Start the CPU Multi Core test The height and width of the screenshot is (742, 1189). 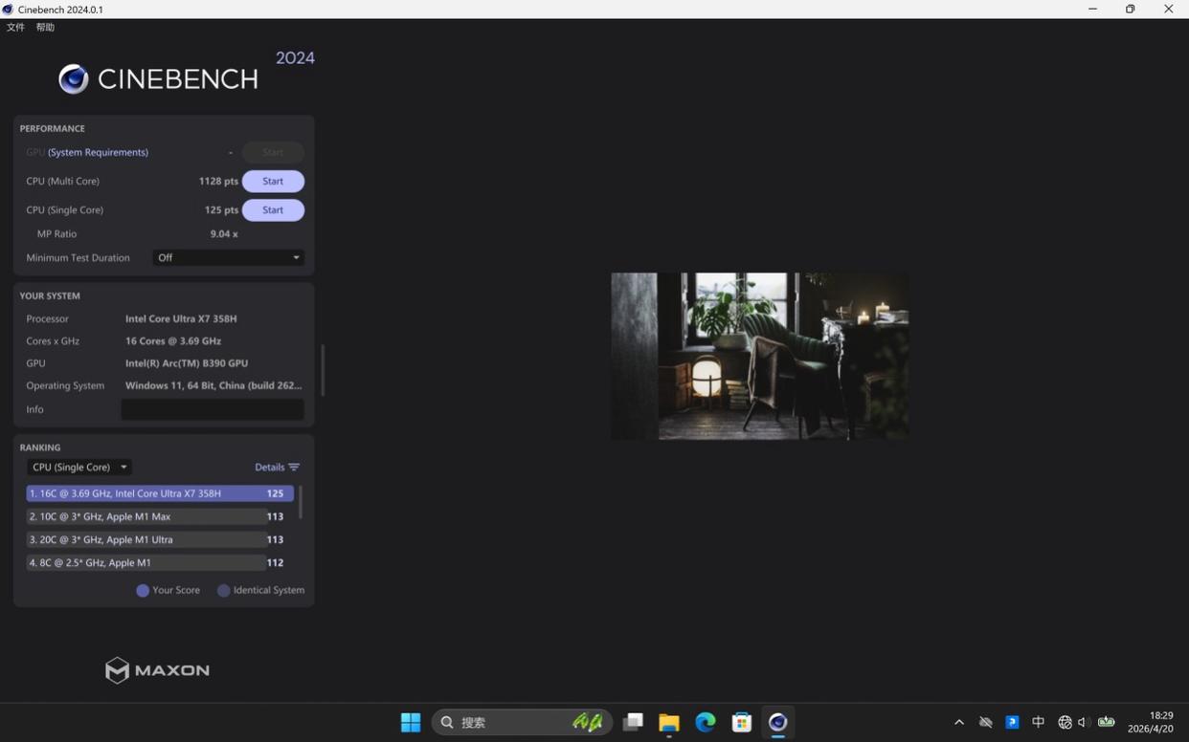273,181
